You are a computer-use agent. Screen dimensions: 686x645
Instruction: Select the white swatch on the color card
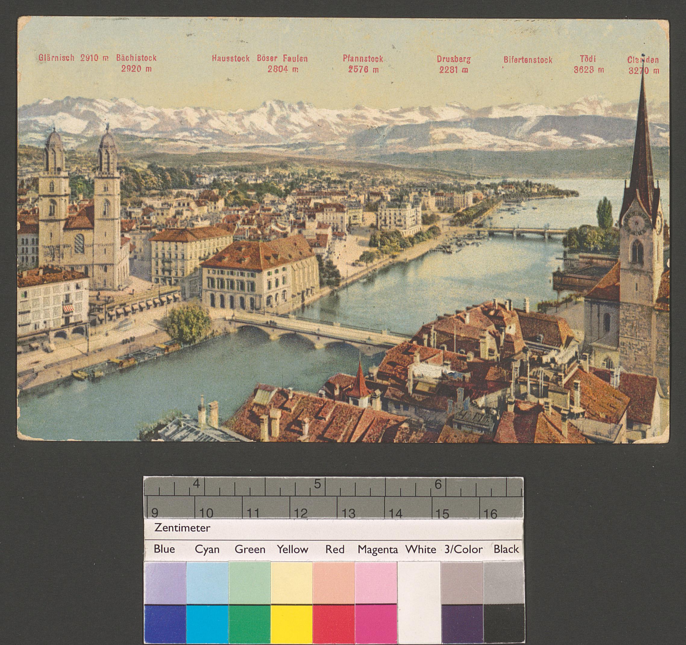[419, 602]
